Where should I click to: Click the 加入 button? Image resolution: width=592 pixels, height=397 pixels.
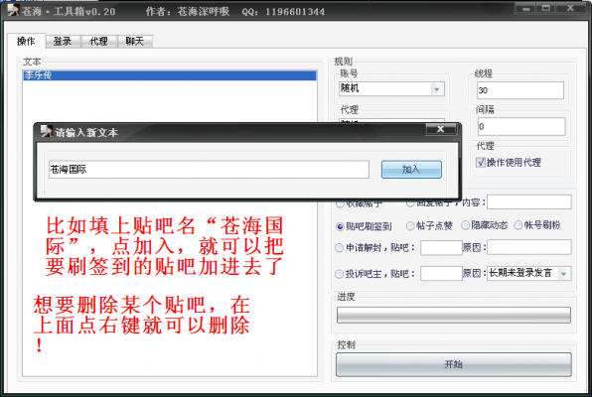pyautogui.click(x=411, y=170)
